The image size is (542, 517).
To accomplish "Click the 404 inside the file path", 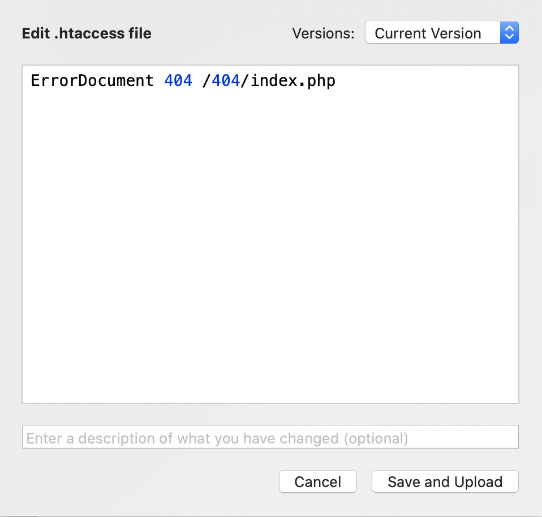I will tap(226, 81).
